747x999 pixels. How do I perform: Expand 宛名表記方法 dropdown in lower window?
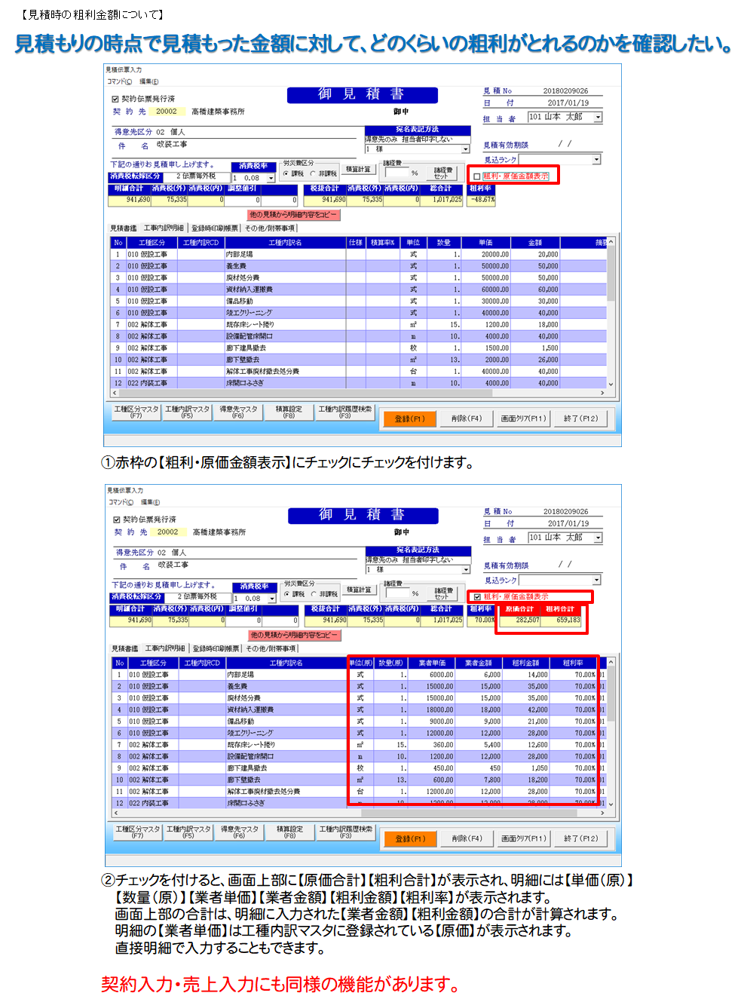click(x=466, y=570)
